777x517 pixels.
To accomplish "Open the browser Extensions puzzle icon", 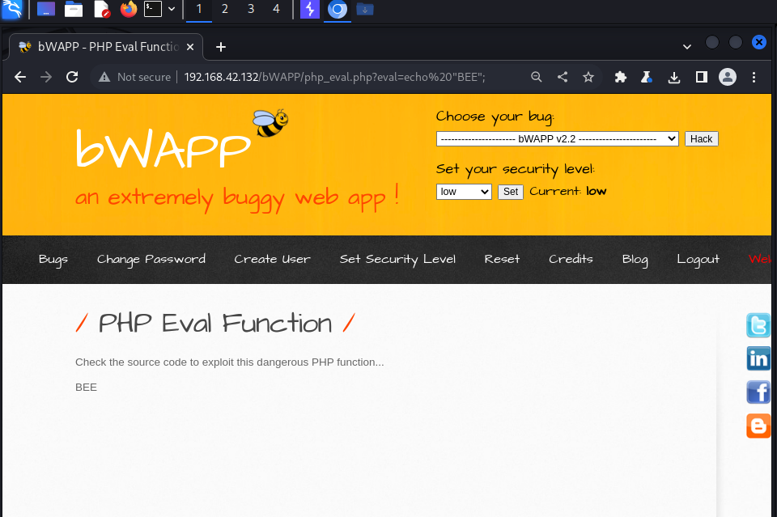I will [621, 77].
